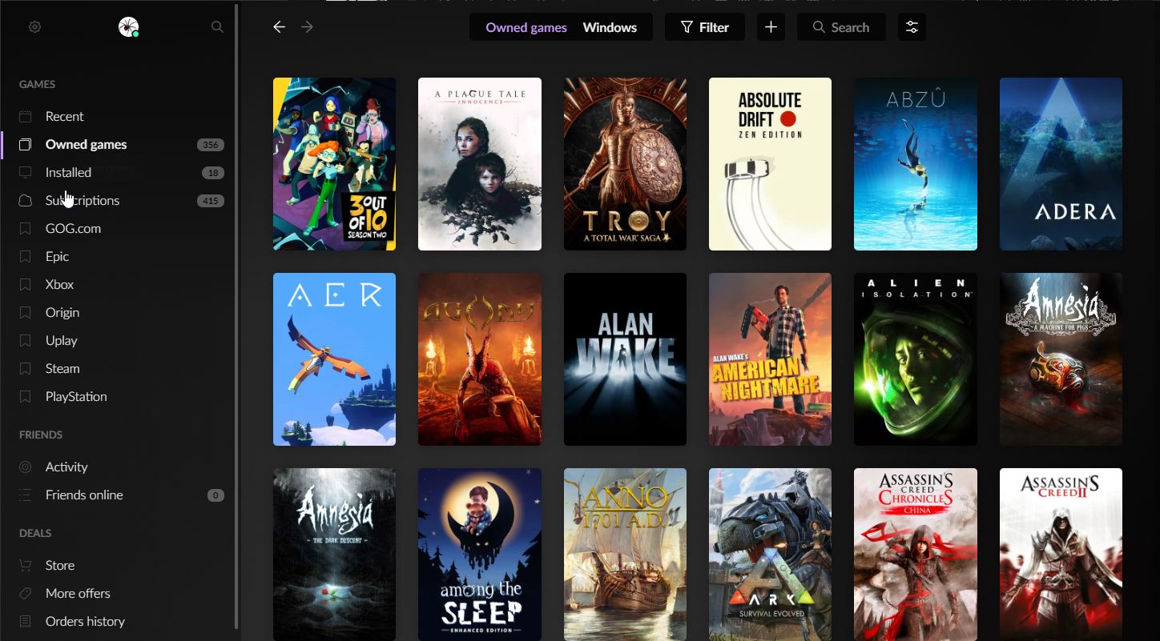Open Assassin's Creed Chronicles China cover
This screenshot has width=1160, height=641.
pyautogui.click(x=916, y=555)
